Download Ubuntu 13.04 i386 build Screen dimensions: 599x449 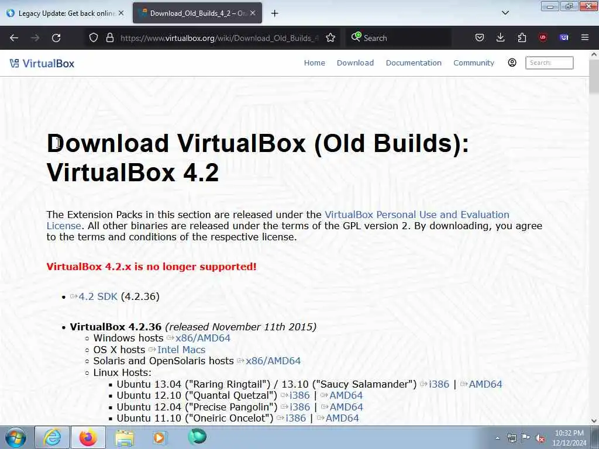tap(439, 384)
